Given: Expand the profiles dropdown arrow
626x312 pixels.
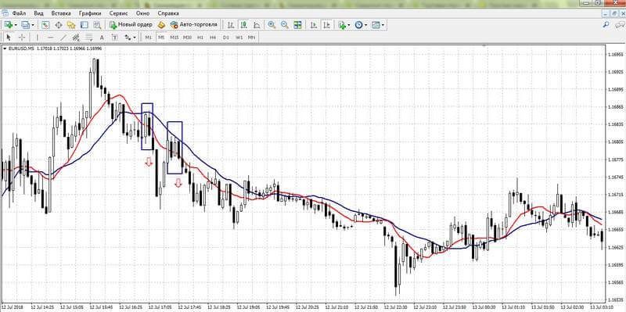Looking at the screenshot, I should pyautogui.click(x=33, y=25).
